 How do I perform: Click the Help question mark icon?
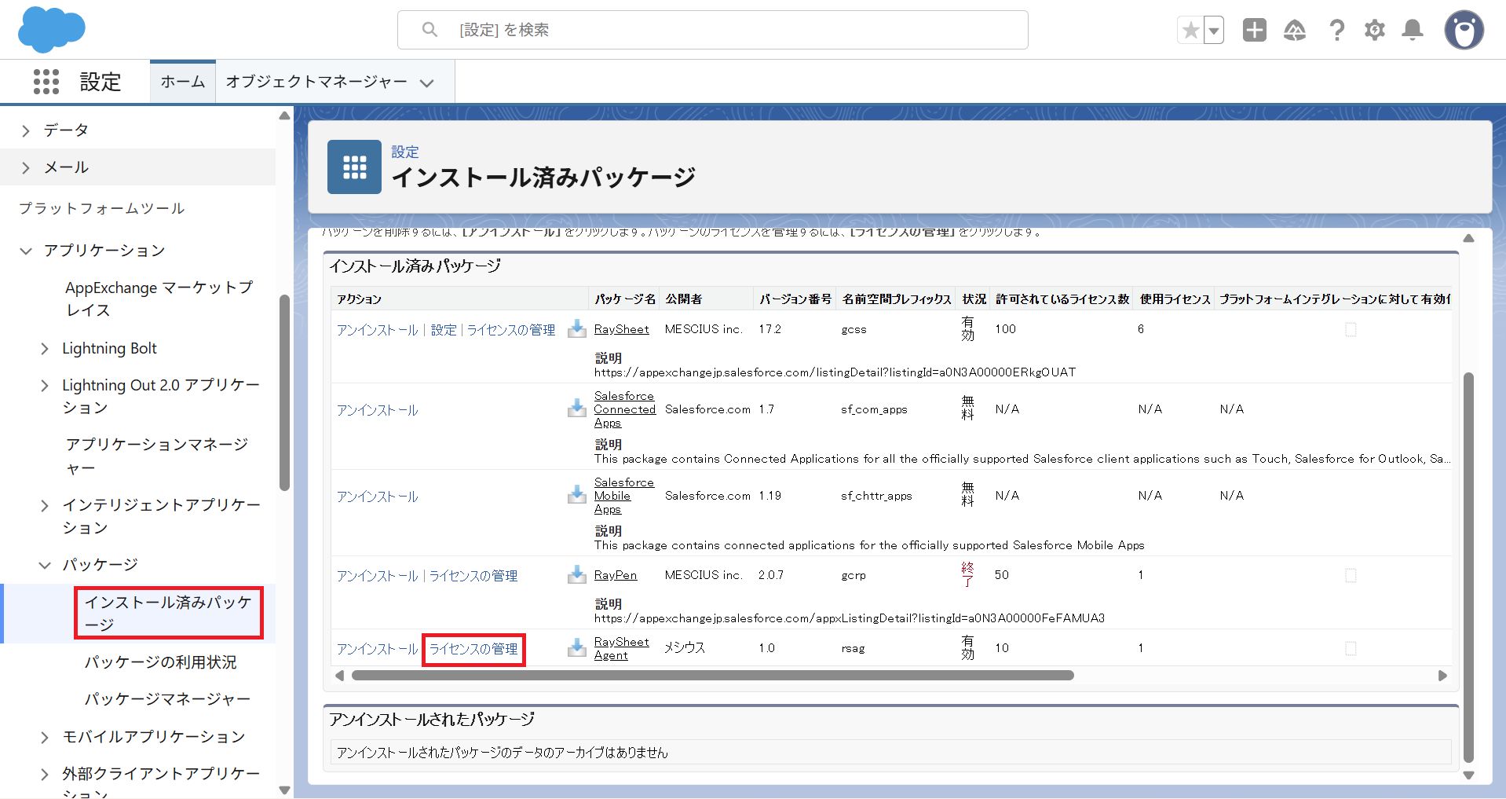click(x=1336, y=31)
